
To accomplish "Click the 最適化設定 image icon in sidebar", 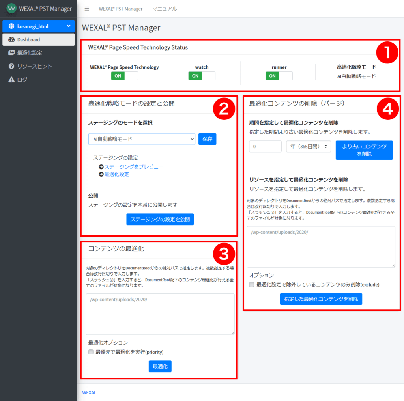I will tap(11, 53).
